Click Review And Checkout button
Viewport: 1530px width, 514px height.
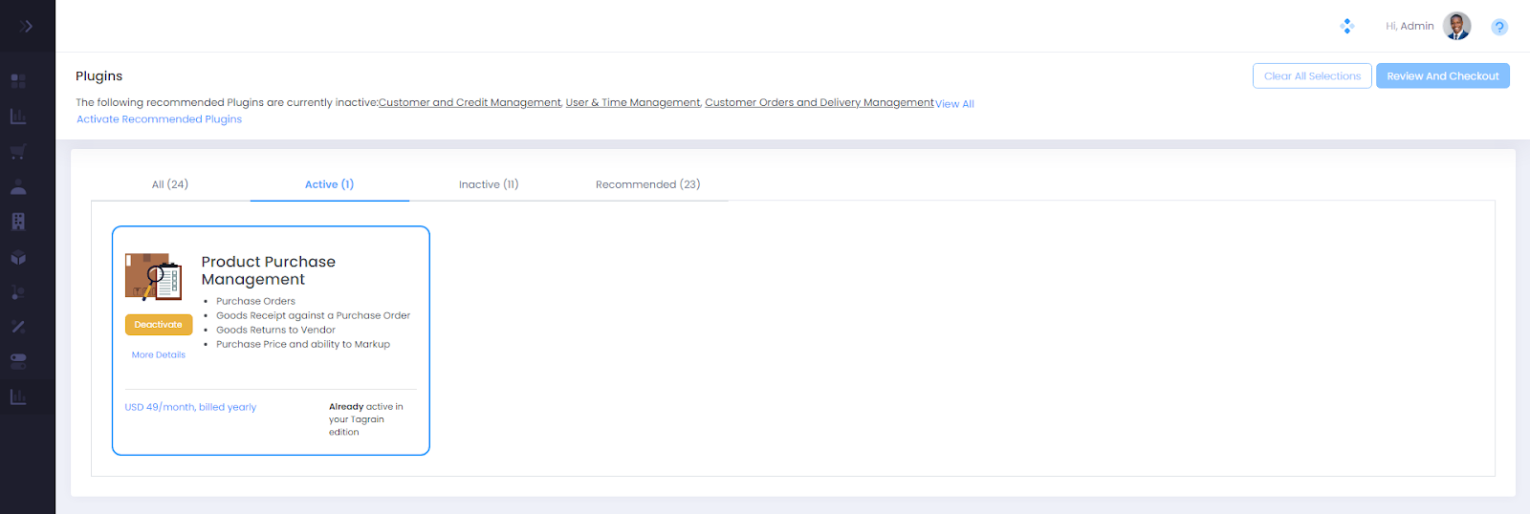pyautogui.click(x=1443, y=75)
